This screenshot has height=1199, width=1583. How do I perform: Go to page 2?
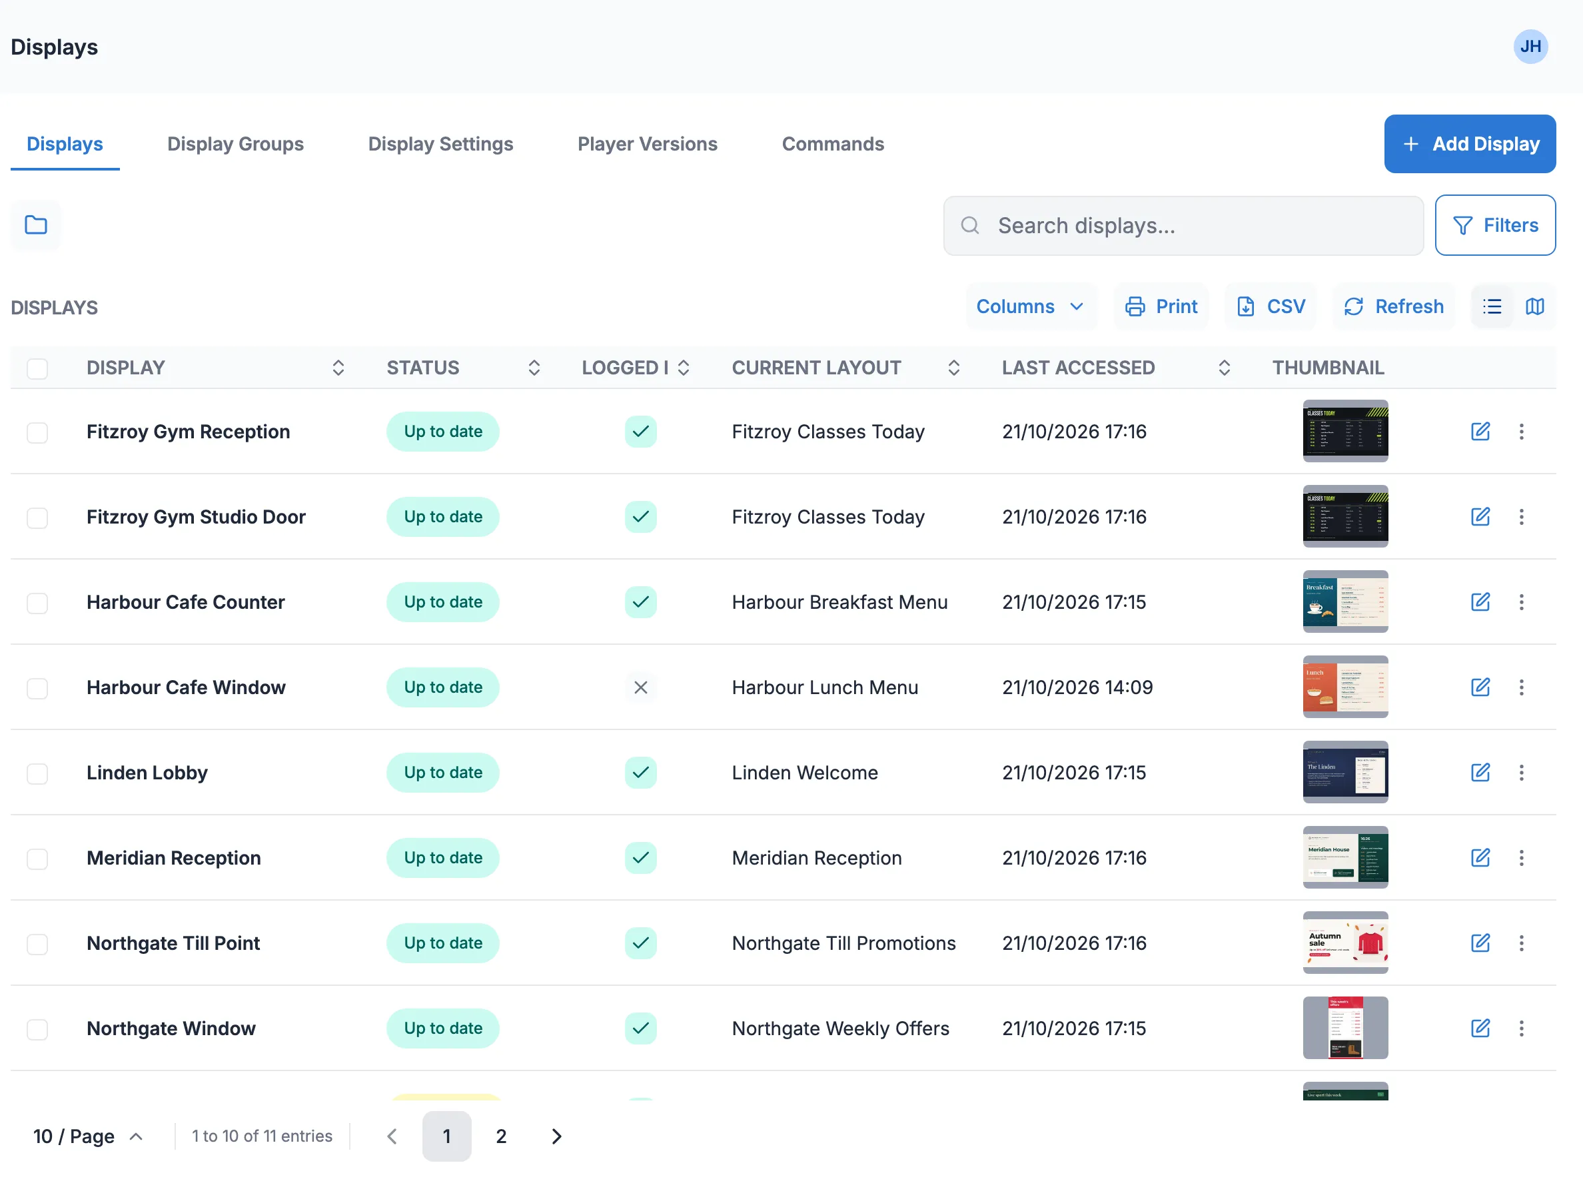tap(501, 1136)
